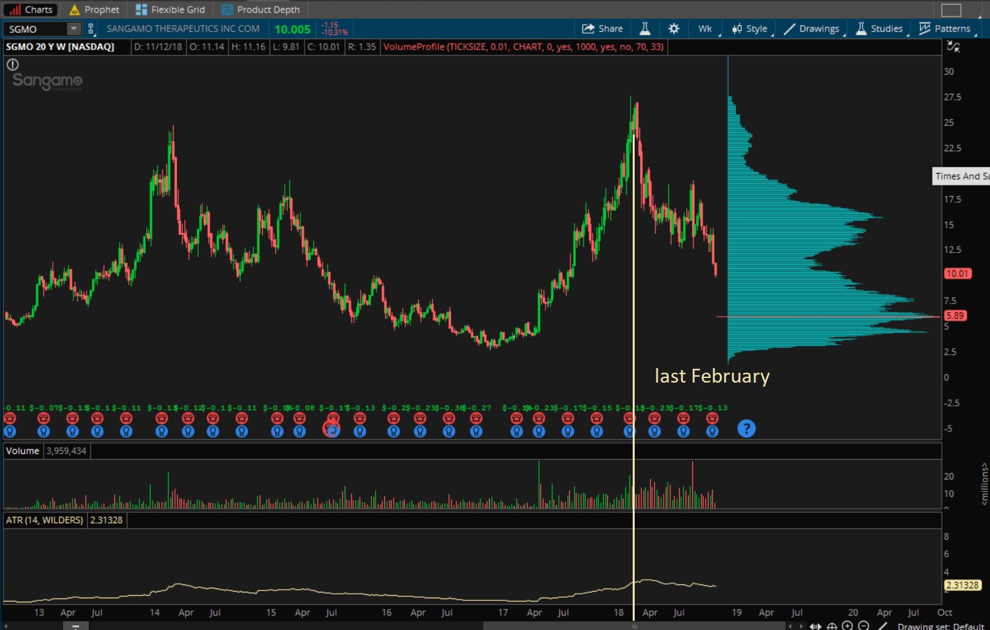Click the 5.89 point of control price bubble

point(956,315)
